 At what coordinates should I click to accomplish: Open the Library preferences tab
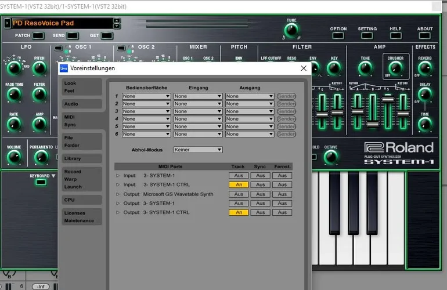coord(73,158)
